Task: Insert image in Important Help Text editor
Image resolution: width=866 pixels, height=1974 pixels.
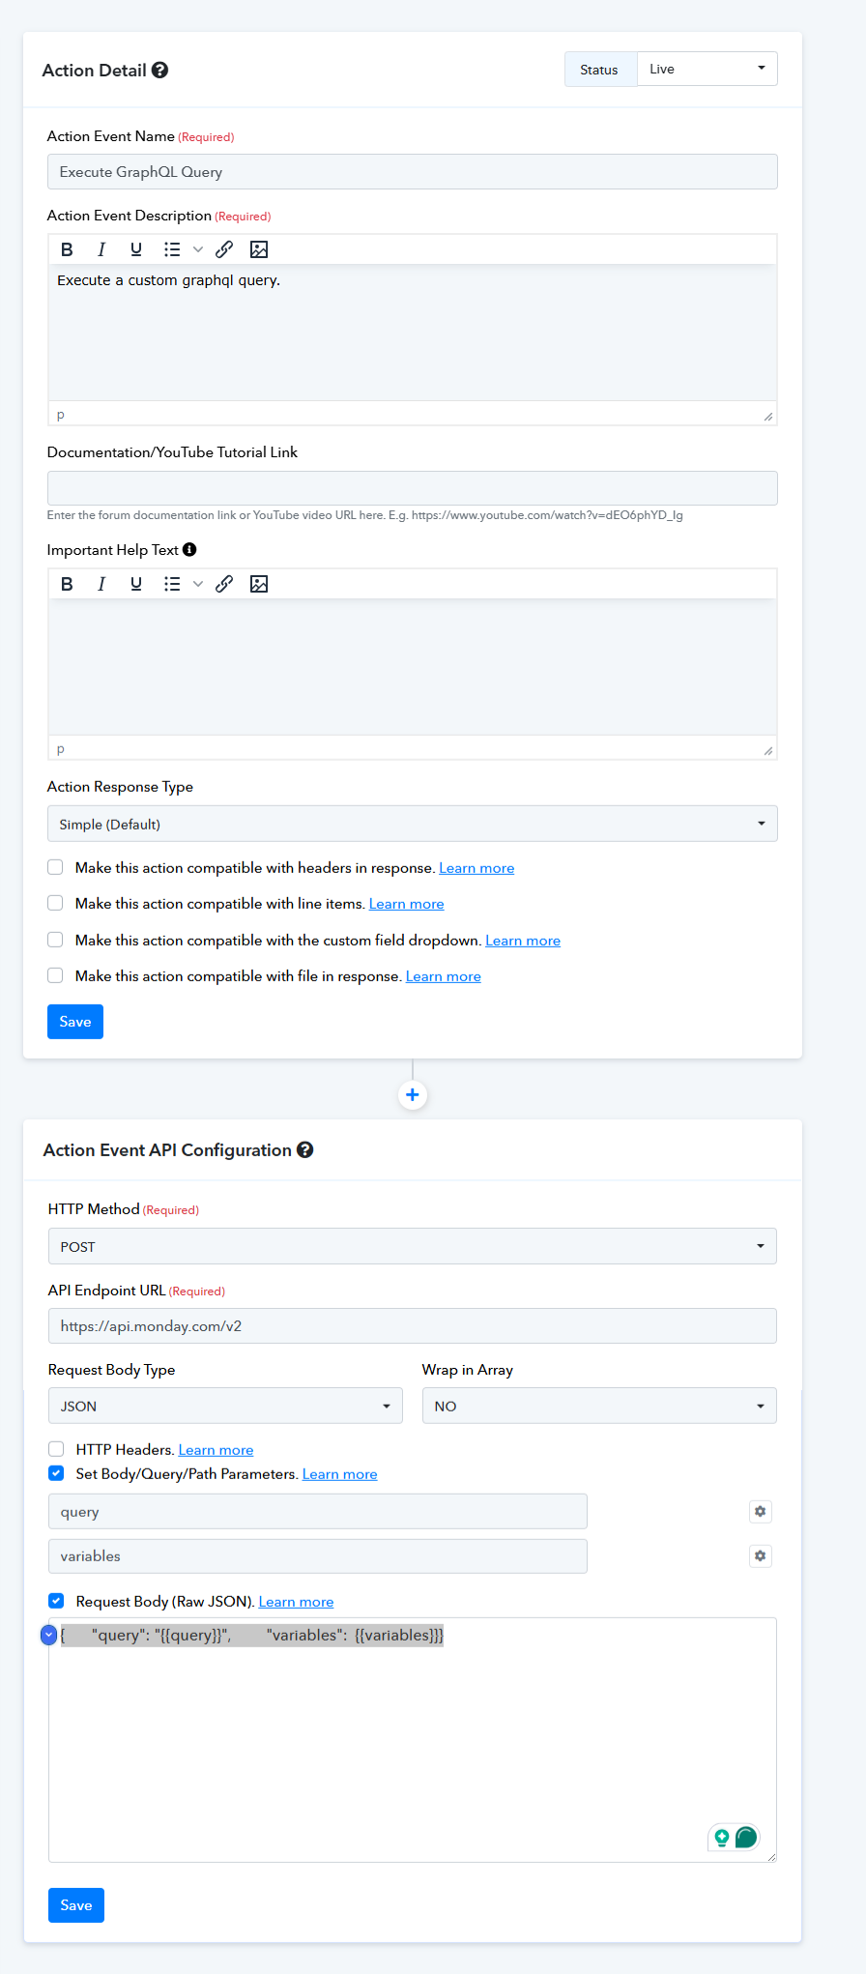Action: coord(259,584)
